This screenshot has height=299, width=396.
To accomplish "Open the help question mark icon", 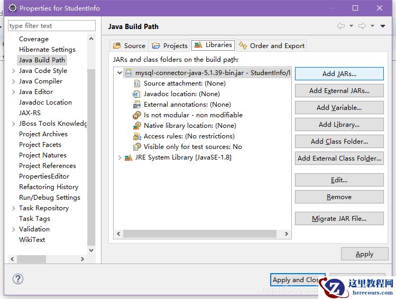I will click(x=18, y=279).
